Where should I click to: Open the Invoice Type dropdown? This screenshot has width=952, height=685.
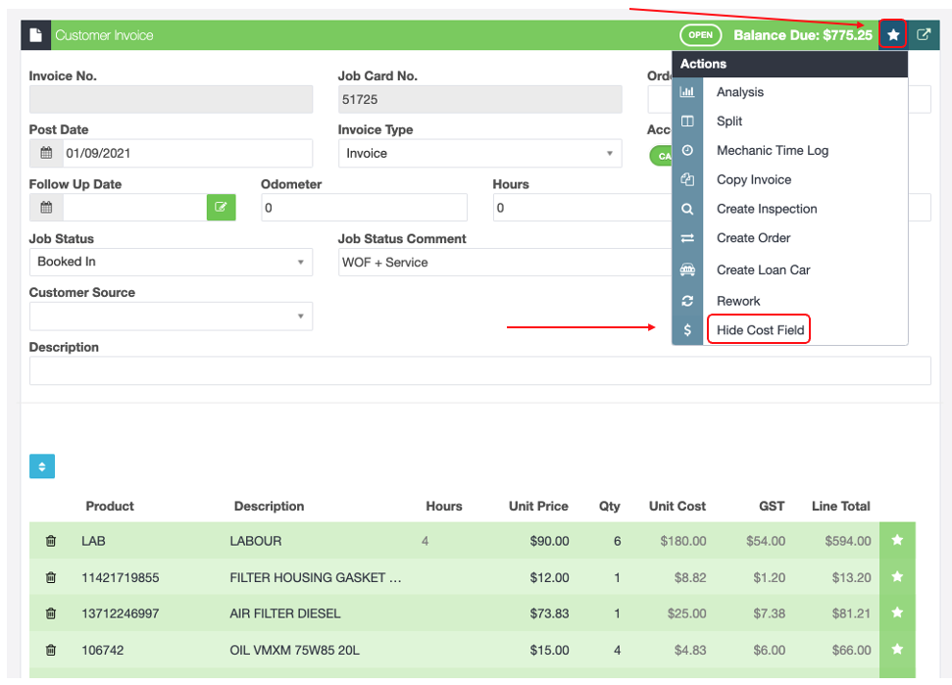(479, 153)
